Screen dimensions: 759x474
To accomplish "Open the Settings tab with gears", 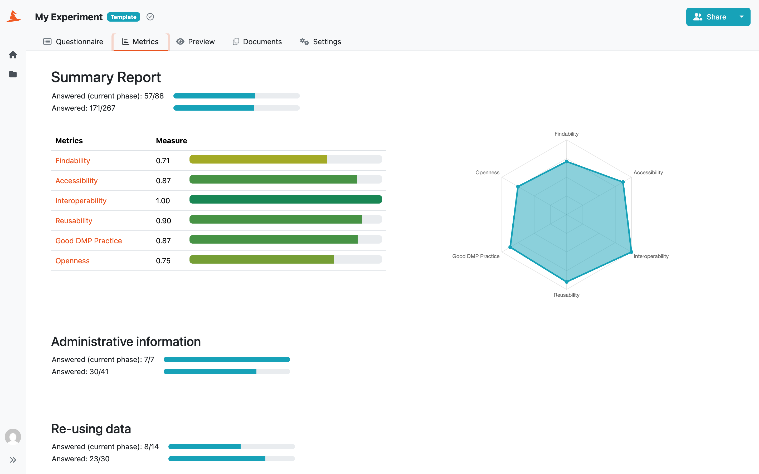I will (x=320, y=42).
